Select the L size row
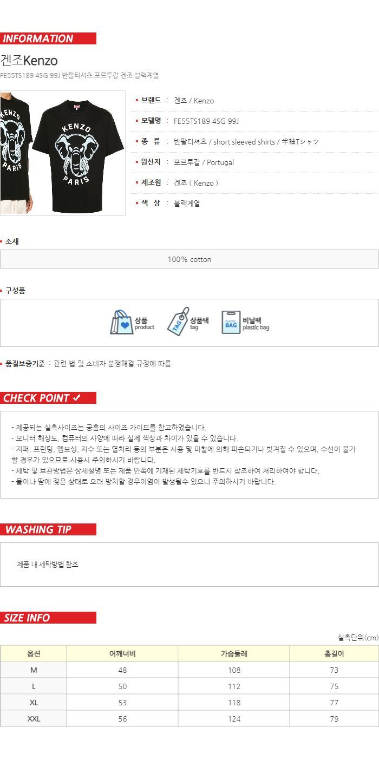The width and height of the screenshot is (379, 773). point(190,686)
